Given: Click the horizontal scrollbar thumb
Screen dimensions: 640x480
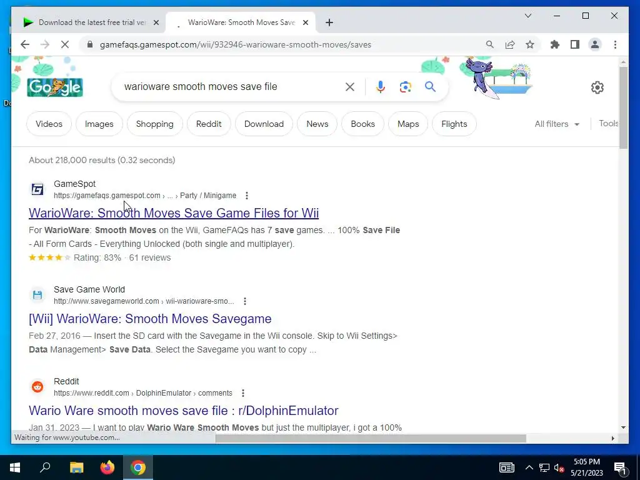Looking at the screenshot, I should coord(371,438).
